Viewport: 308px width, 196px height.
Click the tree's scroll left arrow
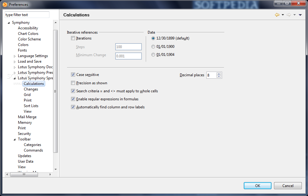[x=7, y=174]
